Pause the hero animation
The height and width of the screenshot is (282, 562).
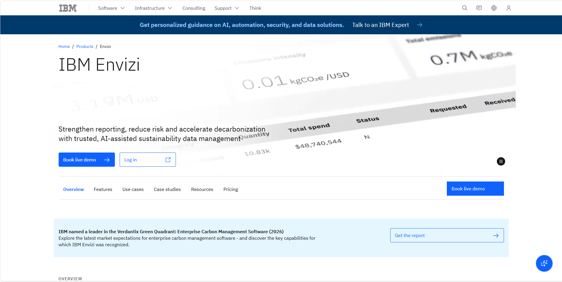[501, 161]
